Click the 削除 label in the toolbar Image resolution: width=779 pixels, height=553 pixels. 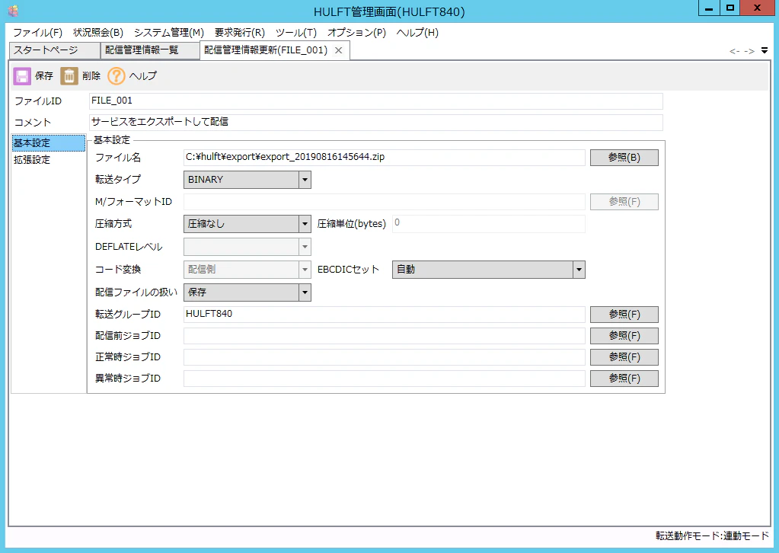(91, 76)
